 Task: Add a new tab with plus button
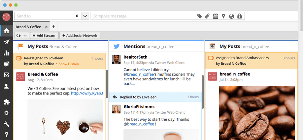click(53, 27)
